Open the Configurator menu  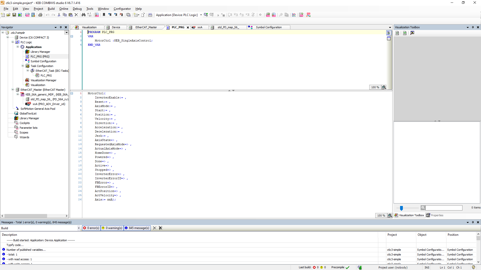(x=122, y=9)
